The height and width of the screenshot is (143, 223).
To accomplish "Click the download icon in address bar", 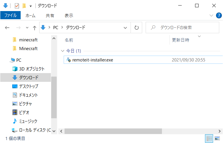I will click(43, 27).
